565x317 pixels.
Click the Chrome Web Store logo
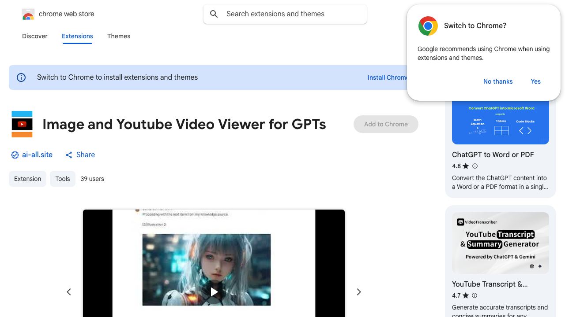pos(28,15)
